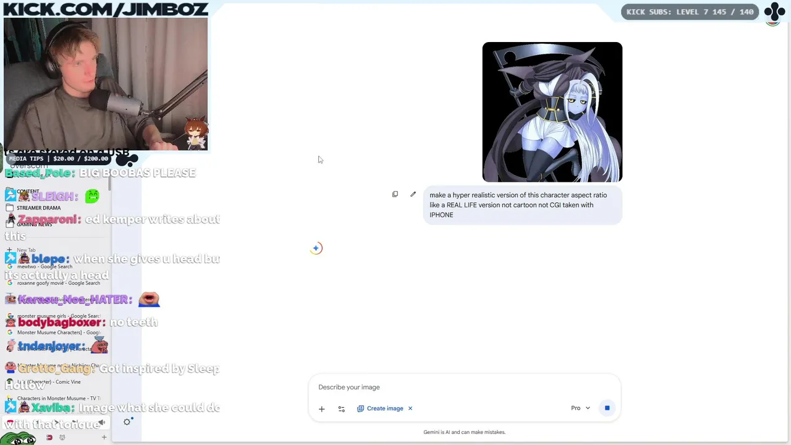Click 'Gemini is AI and can make mistakes' text

(x=464, y=432)
